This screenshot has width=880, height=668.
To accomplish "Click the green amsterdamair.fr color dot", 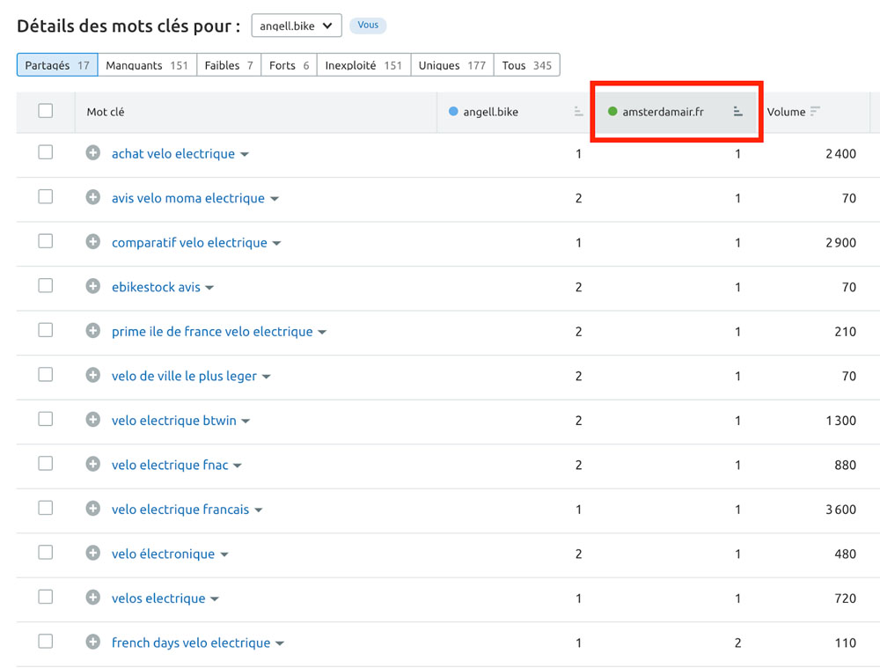I will click(x=612, y=111).
